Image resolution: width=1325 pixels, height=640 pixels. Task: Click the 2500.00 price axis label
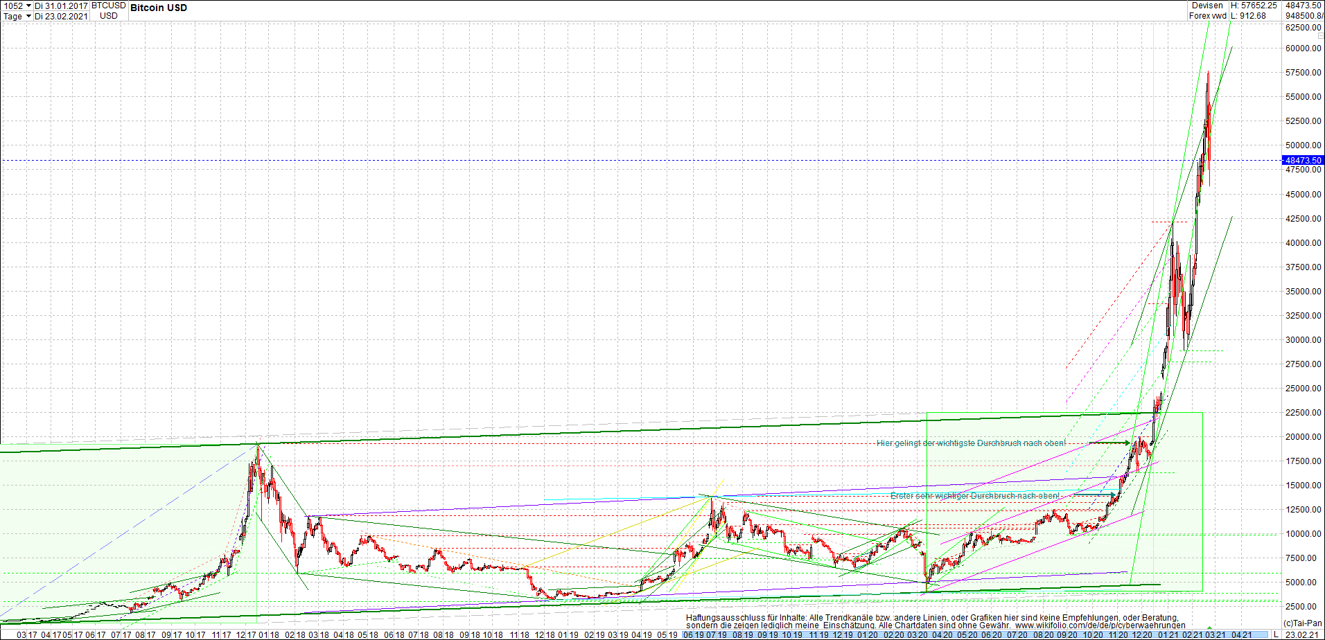[1305, 607]
